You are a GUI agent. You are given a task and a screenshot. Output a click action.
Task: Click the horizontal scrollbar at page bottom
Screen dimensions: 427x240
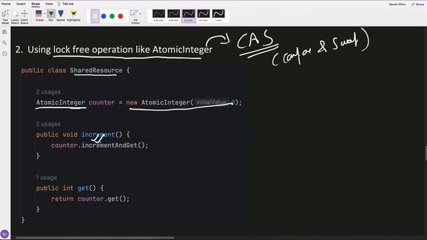point(95,237)
